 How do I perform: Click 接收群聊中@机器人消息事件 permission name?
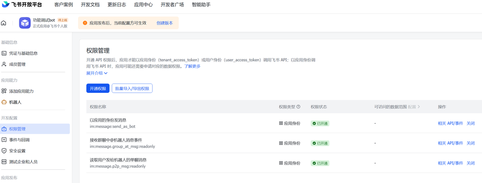pyautogui.click(x=116, y=140)
